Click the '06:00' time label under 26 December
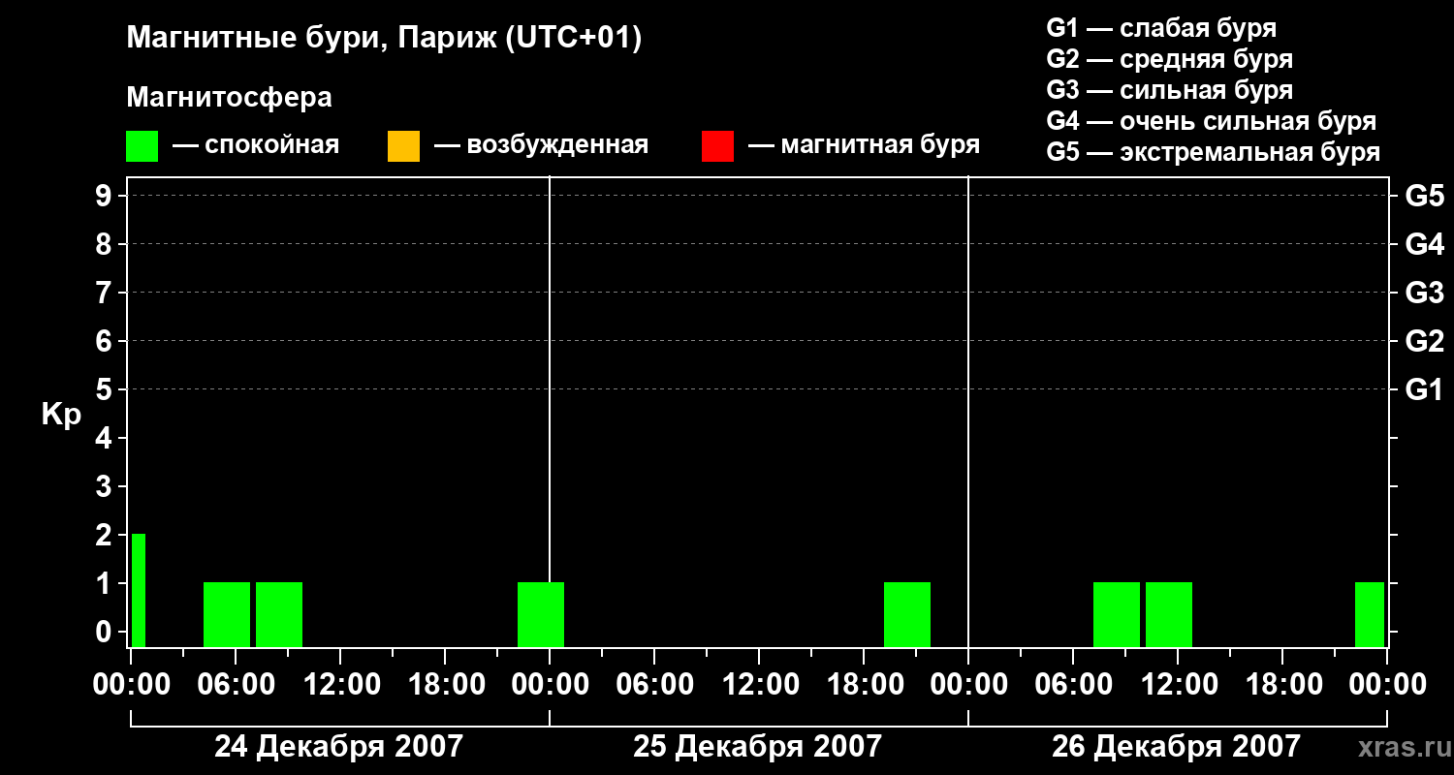Screen dimensions: 1454x775 click(x=1073, y=685)
